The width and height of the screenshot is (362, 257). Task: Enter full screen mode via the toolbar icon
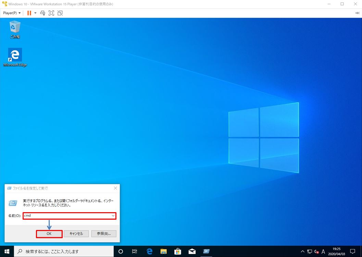tap(51, 13)
